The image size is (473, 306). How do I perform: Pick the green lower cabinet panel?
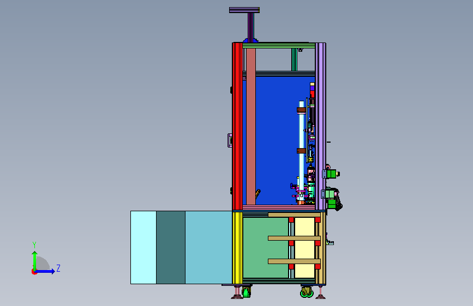266,248
